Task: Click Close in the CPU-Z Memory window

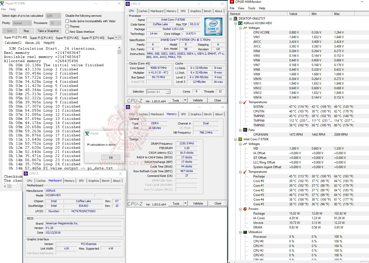Action: coord(218,203)
